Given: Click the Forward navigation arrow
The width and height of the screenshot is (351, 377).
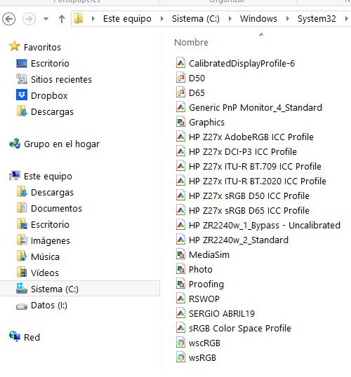Looking at the screenshot, I should tap(29, 19).
